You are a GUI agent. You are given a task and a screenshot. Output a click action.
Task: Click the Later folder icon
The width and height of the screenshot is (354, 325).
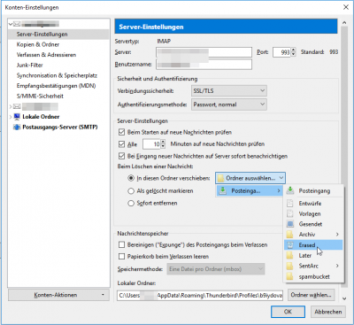290,256
